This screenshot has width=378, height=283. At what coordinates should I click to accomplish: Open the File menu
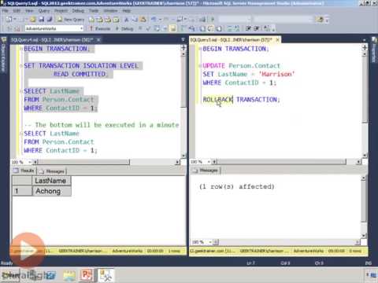tap(5, 11)
